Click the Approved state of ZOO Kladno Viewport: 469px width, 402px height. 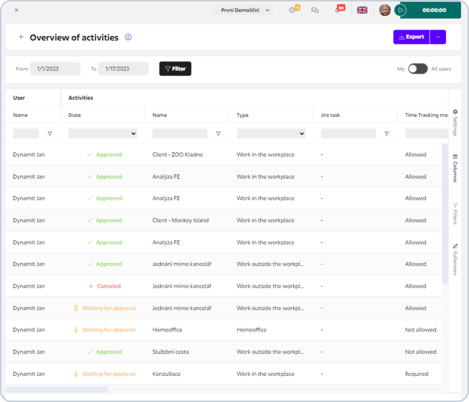pos(105,155)
